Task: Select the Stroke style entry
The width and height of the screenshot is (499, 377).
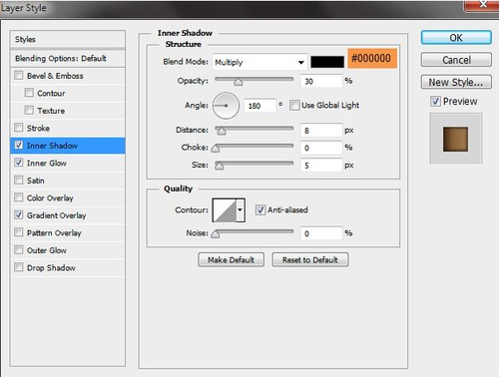Action: (x=38, y=128)
